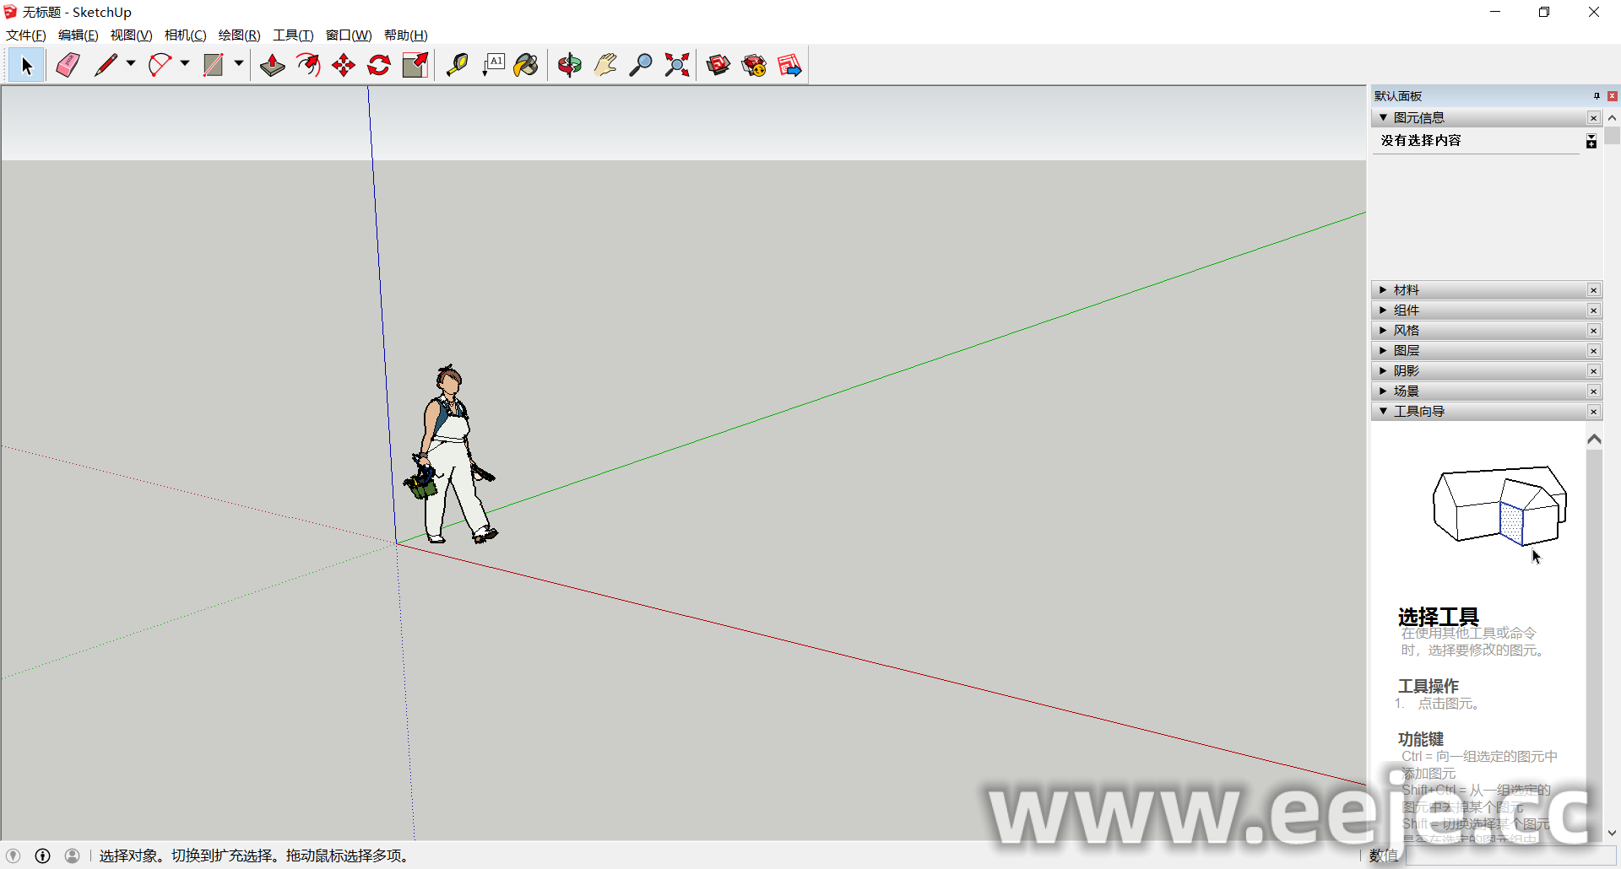Expand the 材料 (Materials) panel

pos(1406,290)
